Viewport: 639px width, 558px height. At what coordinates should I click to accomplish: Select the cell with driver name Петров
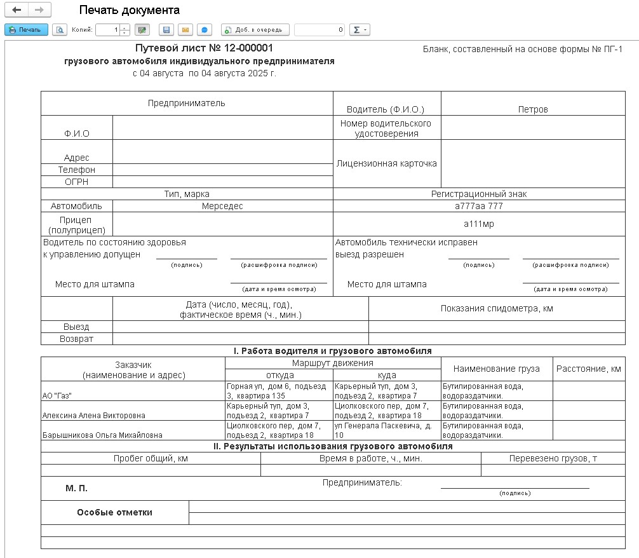pos(532,109)
